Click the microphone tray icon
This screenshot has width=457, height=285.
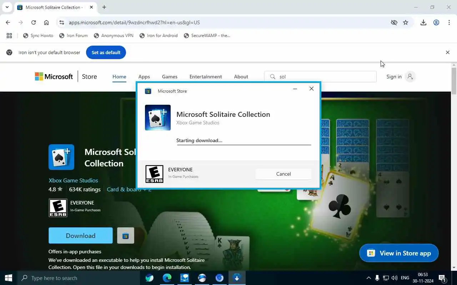pyautogui.click(x=377, y=278)
